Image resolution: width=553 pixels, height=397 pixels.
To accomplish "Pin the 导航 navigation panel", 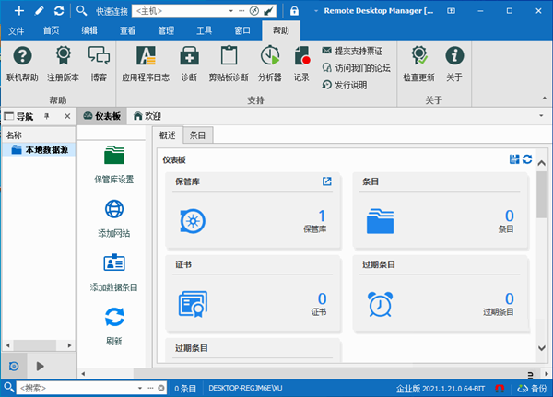I will tap(47, 116).
